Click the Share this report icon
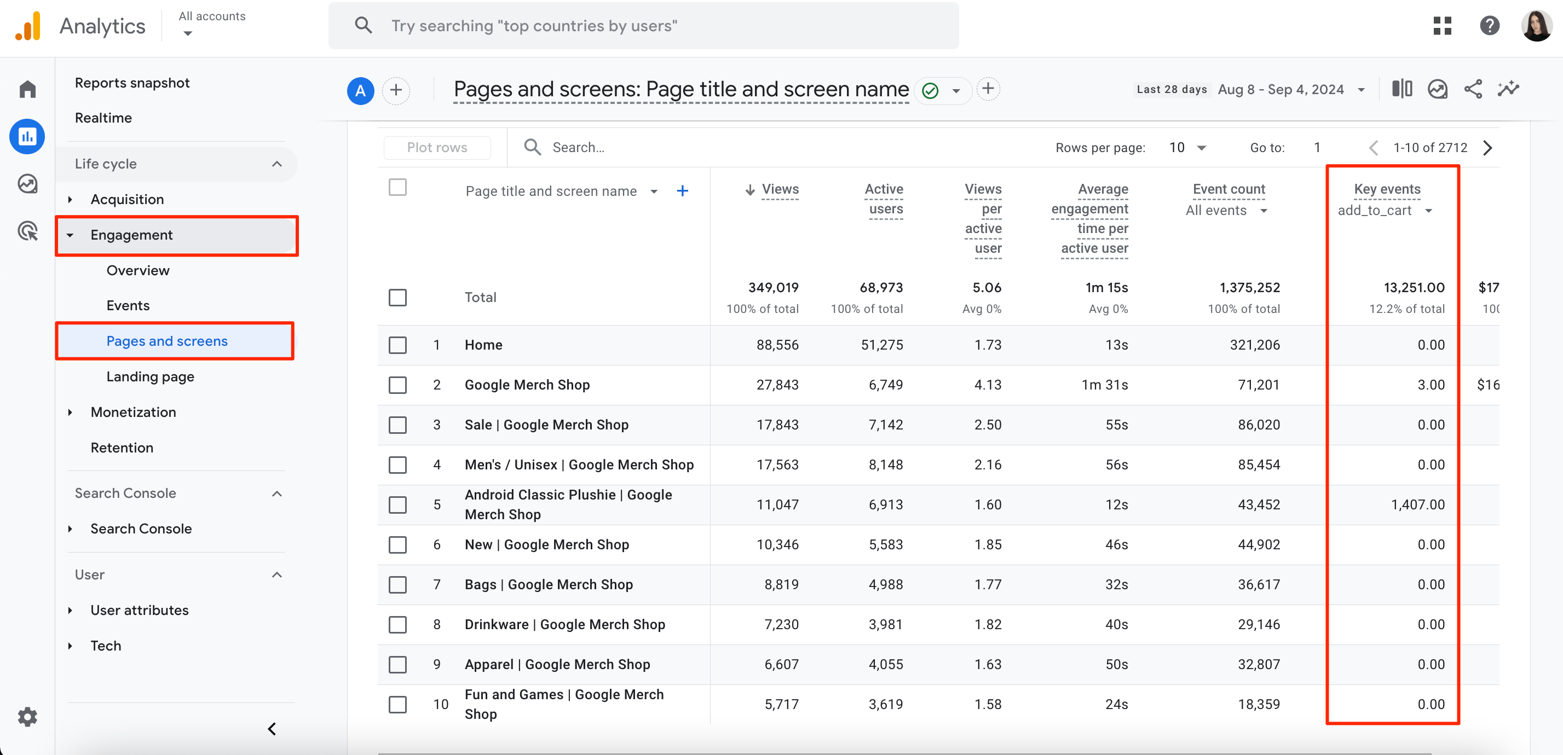Screen dimensions: 1563x755 [1473, 89]
